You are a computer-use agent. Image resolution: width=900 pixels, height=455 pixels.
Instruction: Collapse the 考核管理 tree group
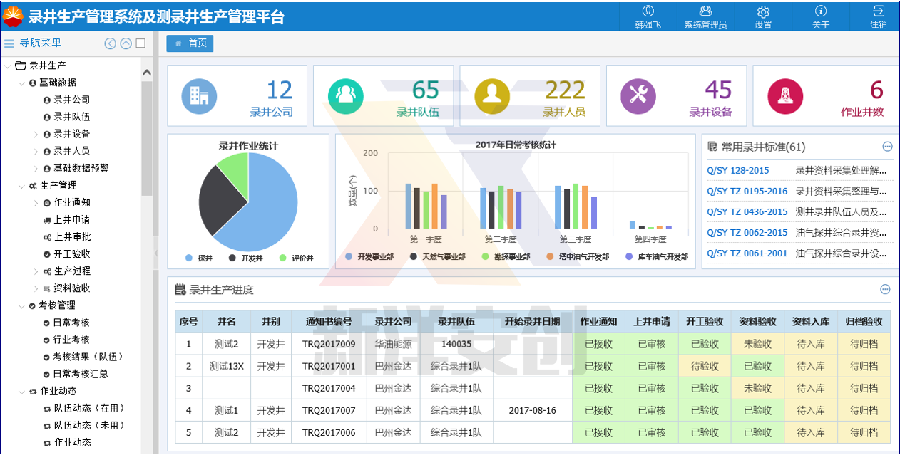coord(21,305)
